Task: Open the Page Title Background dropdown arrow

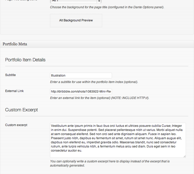Action: click(99, 1)
